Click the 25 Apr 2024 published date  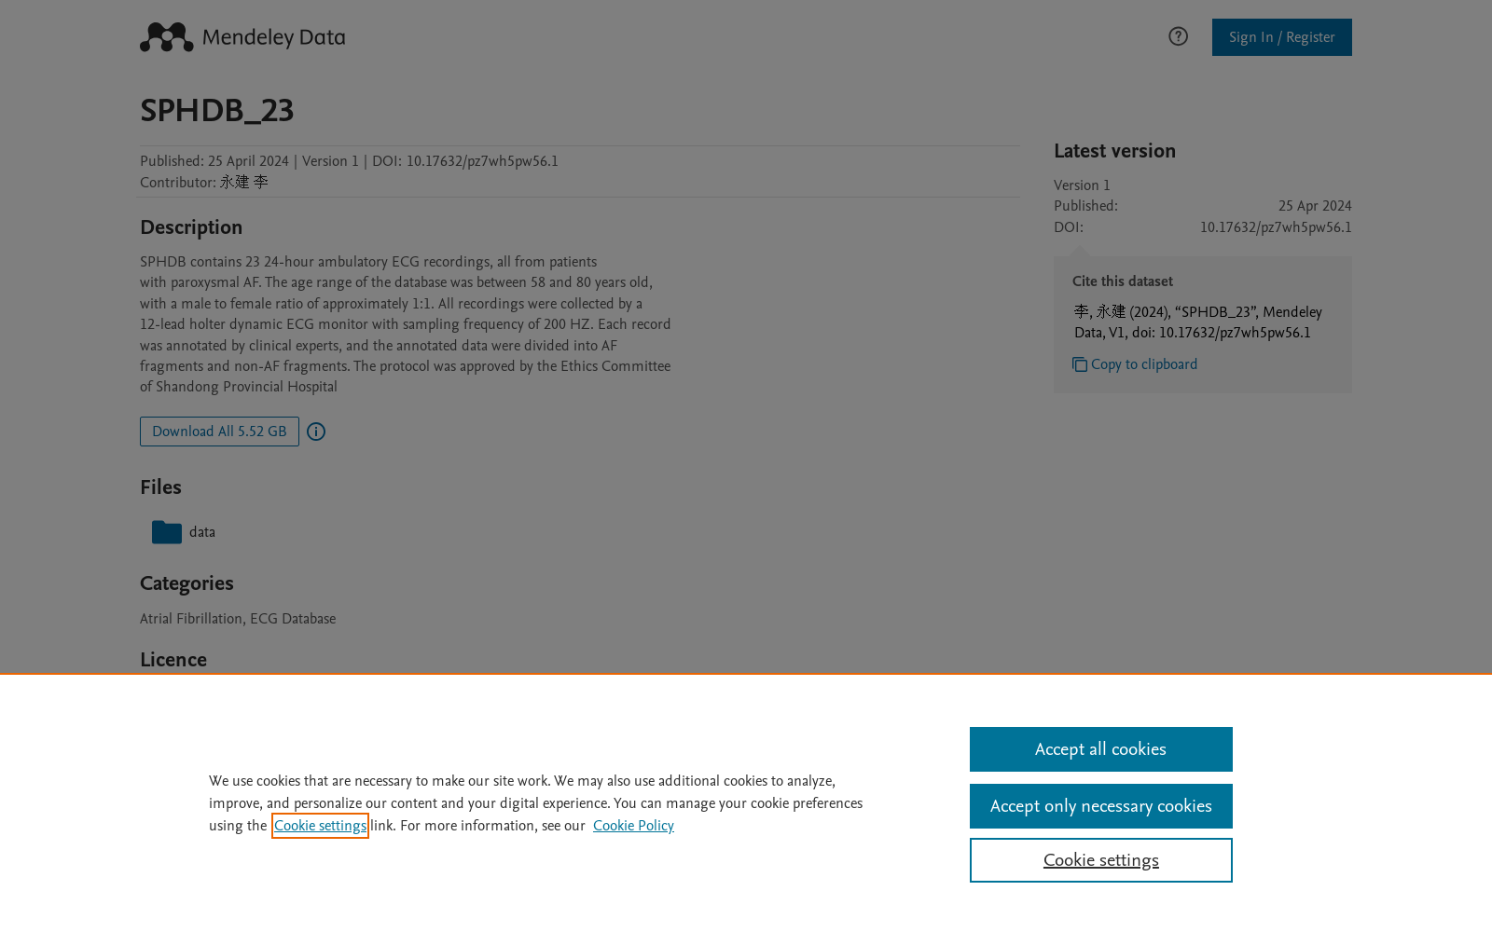[1315, 206]
